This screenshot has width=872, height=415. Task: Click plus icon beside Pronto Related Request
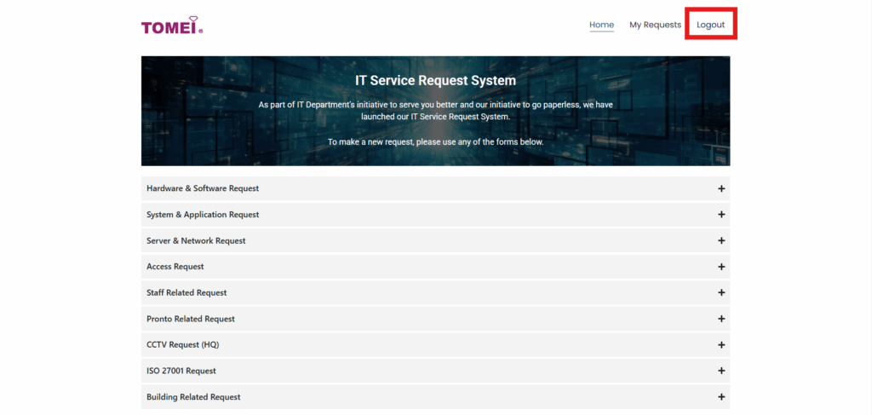721,319
